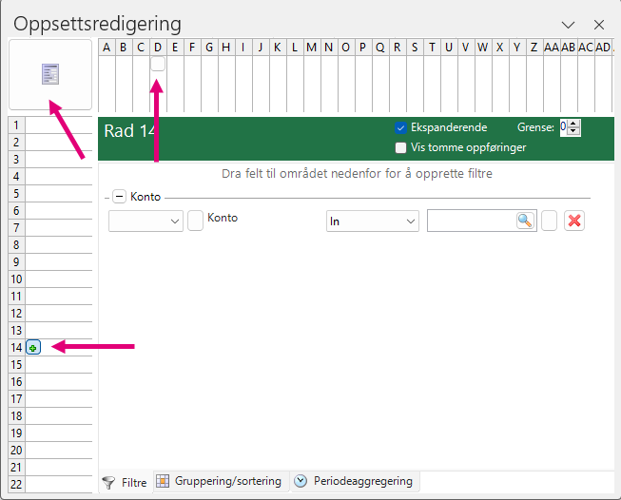The width and height of the screenshot is (621, 500).
Task: Select column header D
Action: tap(158, 48)
